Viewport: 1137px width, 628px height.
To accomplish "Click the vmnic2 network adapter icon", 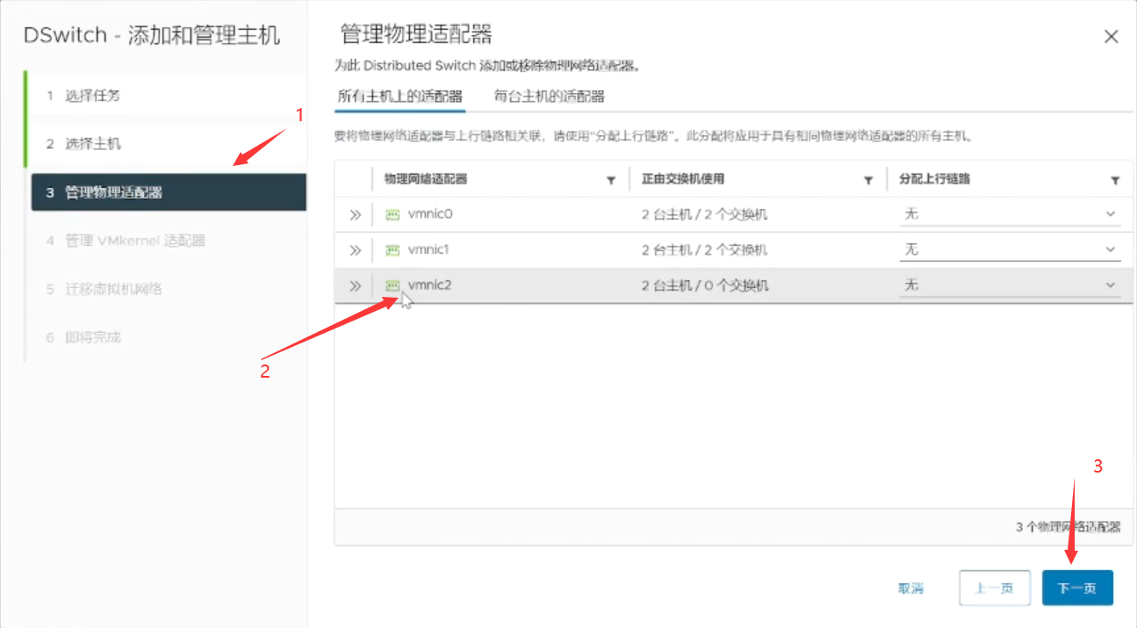I will tap(392, 285).
